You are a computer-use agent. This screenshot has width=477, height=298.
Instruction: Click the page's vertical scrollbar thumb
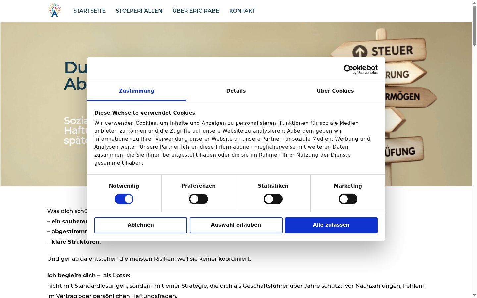[474, 26]
